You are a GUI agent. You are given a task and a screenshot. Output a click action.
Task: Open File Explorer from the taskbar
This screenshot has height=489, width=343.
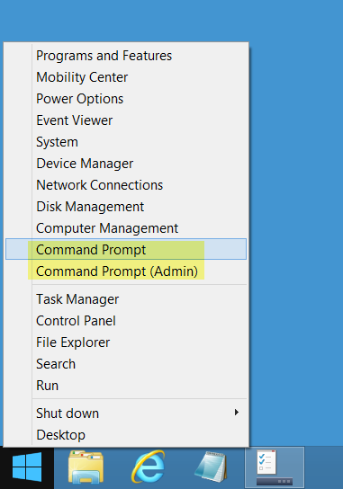(x=86, y=467)
